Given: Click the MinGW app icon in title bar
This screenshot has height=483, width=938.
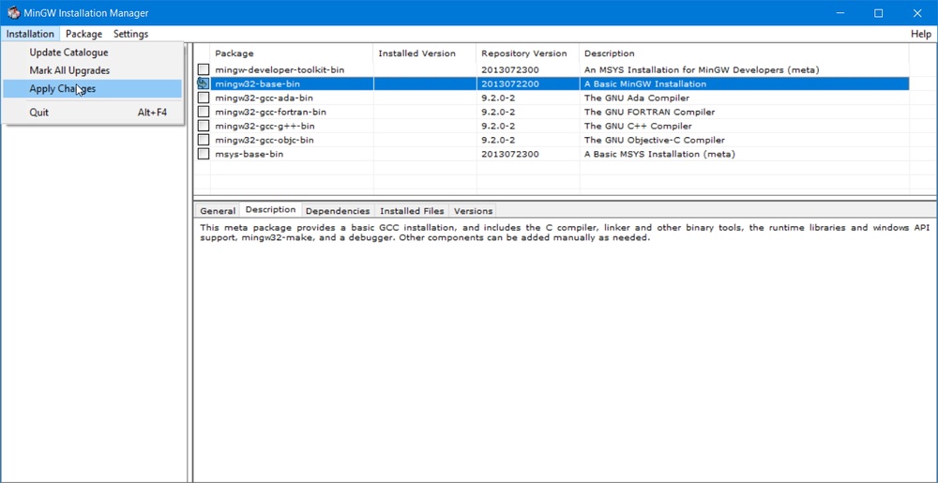Looking at the screenshot, I should point(13,12).
